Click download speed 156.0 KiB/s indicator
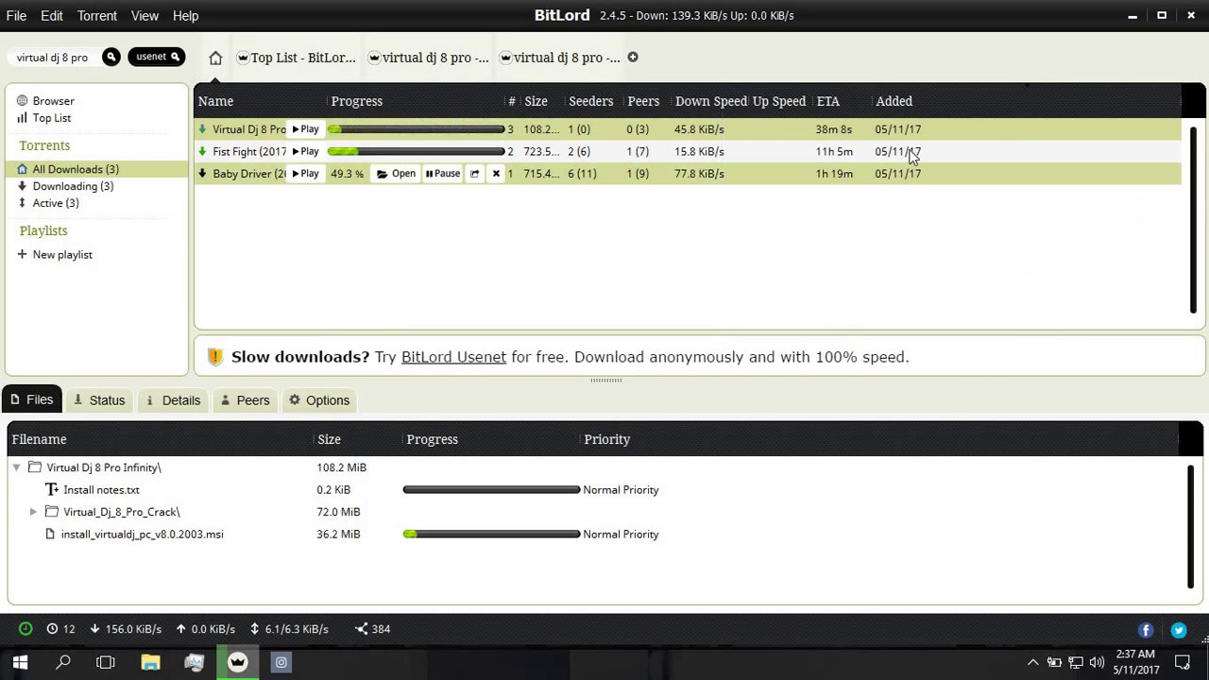1209x680 pixels. click(x=126, y=629)
